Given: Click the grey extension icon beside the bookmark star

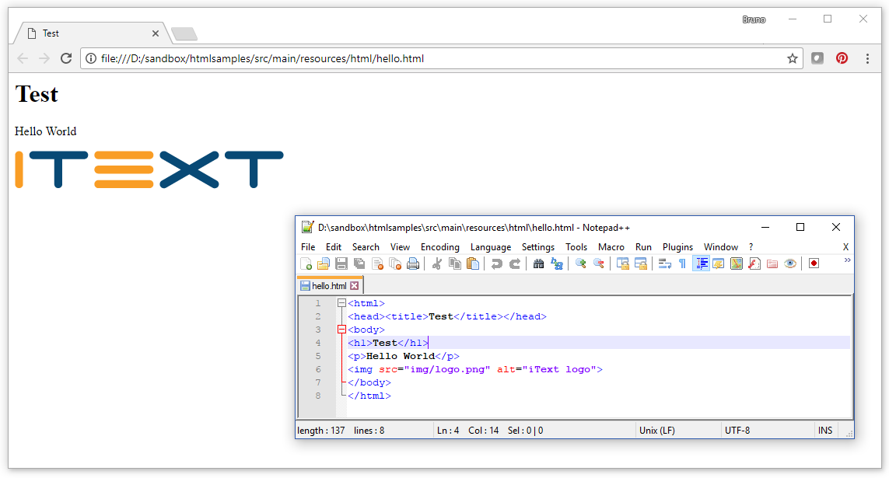Looking at the screenshot, I should (x=817, y=58).
